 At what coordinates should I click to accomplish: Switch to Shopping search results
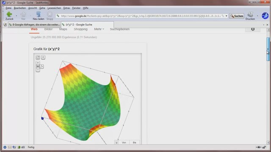(x=80, y=29)
